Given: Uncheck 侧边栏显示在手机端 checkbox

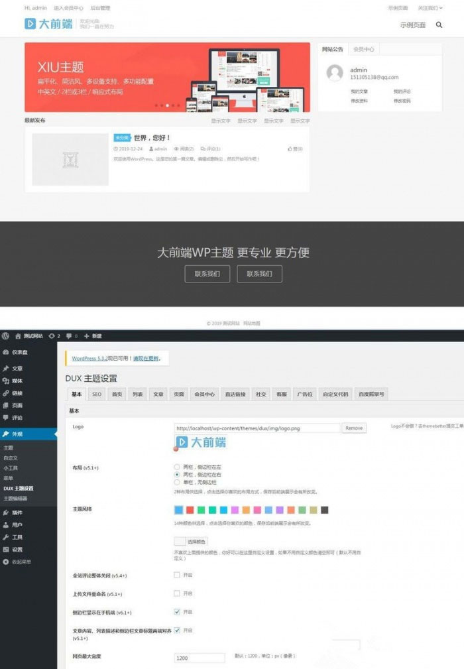Looking at the screenshot, I should (177, 611).
